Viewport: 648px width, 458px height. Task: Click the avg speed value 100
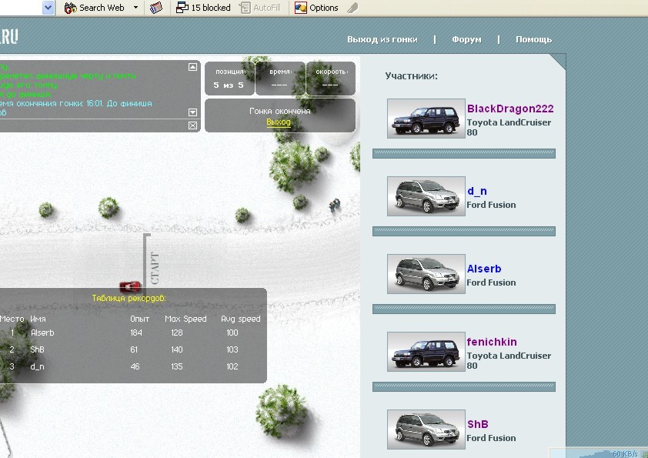(x=232, y=333)
